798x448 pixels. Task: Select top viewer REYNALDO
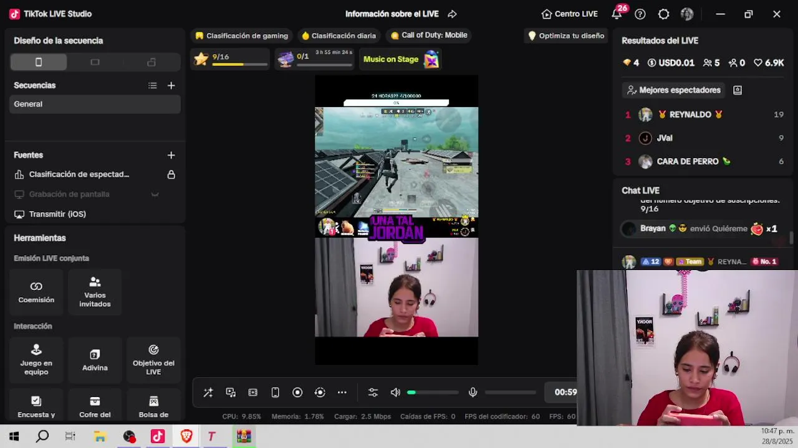[x=704, y=114]
